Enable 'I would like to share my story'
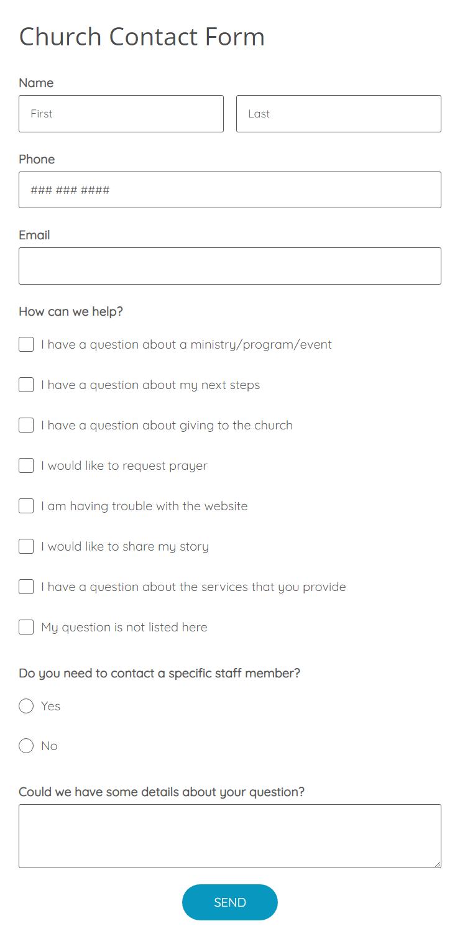 [25, 546]
